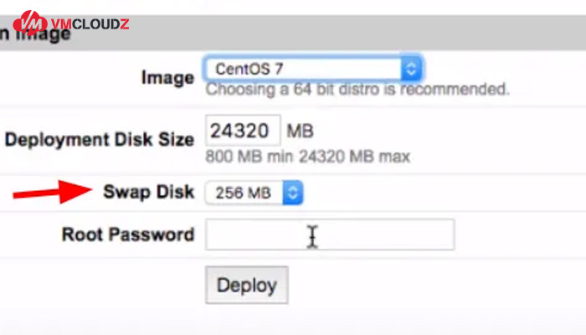Open the Swap Disk 256 MB dropdown

point(254,193)
